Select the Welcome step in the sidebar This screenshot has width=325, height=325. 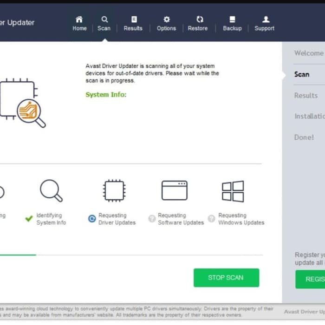pyautogui.click(x=309, y=53)
